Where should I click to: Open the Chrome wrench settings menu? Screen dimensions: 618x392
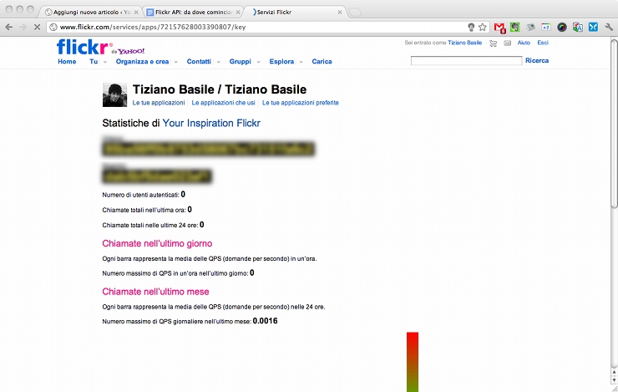click(x=609, y=27)
